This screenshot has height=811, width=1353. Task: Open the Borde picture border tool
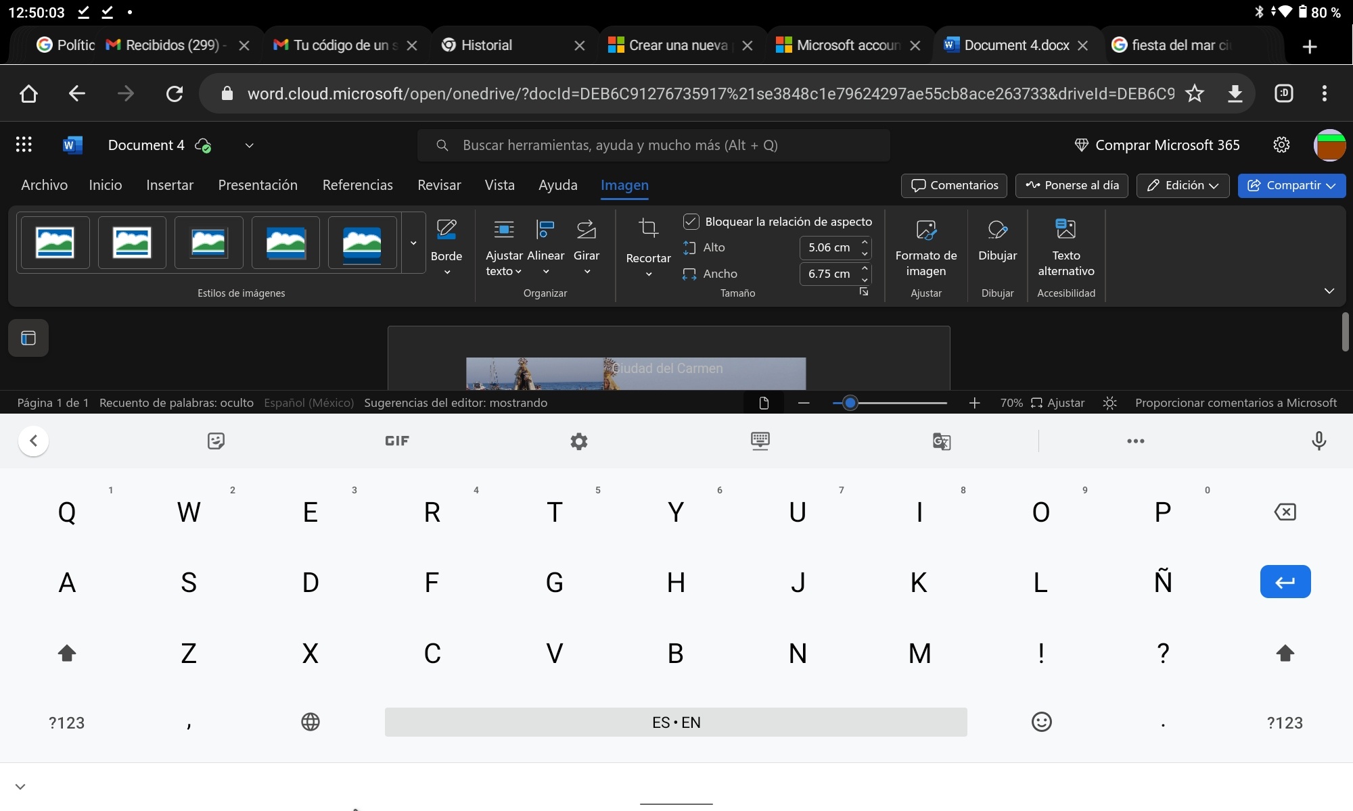point(446,247)
